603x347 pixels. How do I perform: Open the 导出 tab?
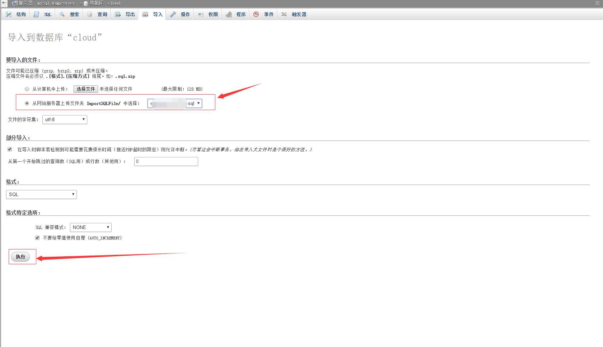pyautogui.click(x=125, y=14)
